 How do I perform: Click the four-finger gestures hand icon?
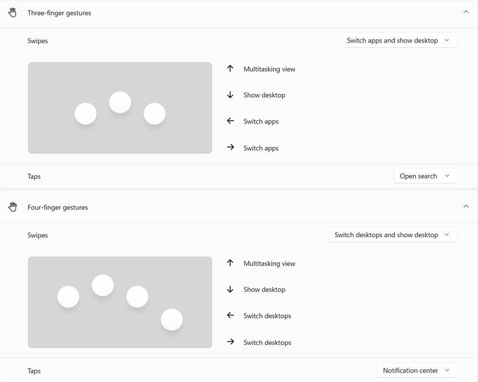point(13,207)
